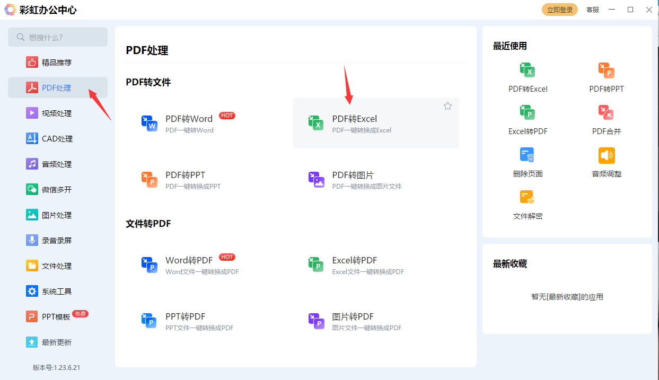Click the PDF转Excel green X icon in the main list
Screen dimensions: 659x380
pyautogui.click(x=317, y=123)
